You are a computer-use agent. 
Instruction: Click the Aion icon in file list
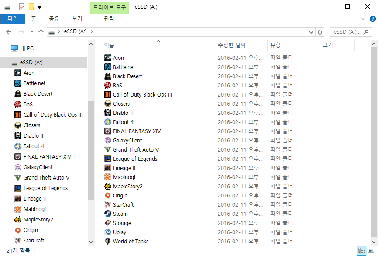click(x=108, y=58)
